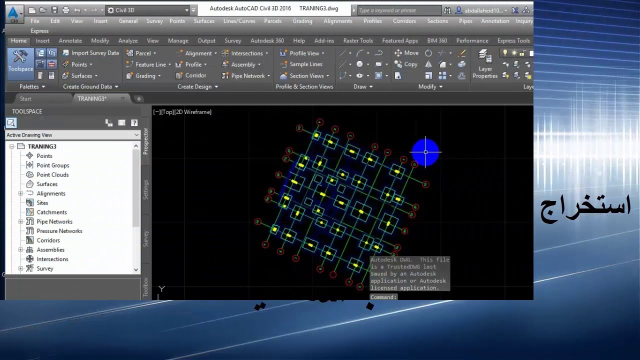Click the Toolspace help question mark icon

point(134,122)
